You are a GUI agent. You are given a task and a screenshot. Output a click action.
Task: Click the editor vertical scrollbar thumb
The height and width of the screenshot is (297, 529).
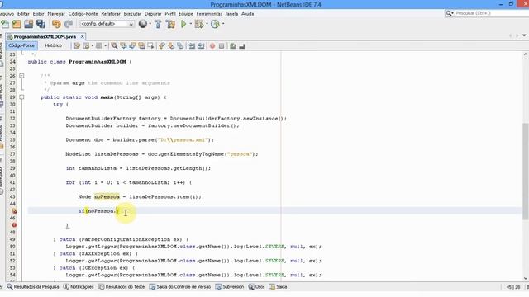pos(526,172)
